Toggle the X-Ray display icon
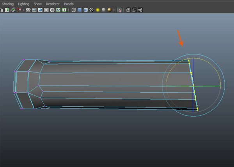The image size is (234, 167). pyautogui.click(x=128, y=10)
